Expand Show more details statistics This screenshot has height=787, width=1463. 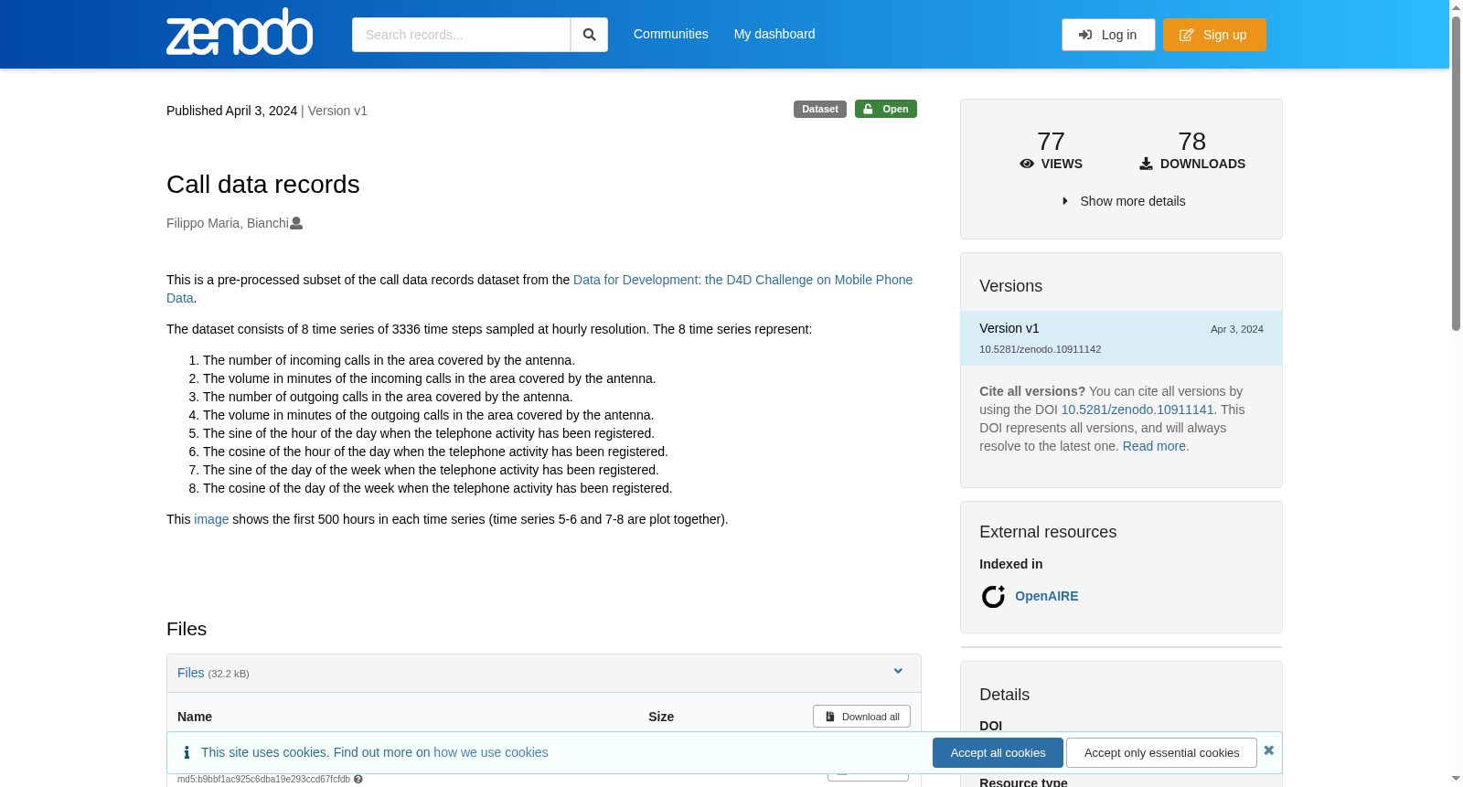coord(1123,201)
